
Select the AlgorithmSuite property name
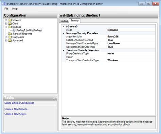[x=74, y=37]
